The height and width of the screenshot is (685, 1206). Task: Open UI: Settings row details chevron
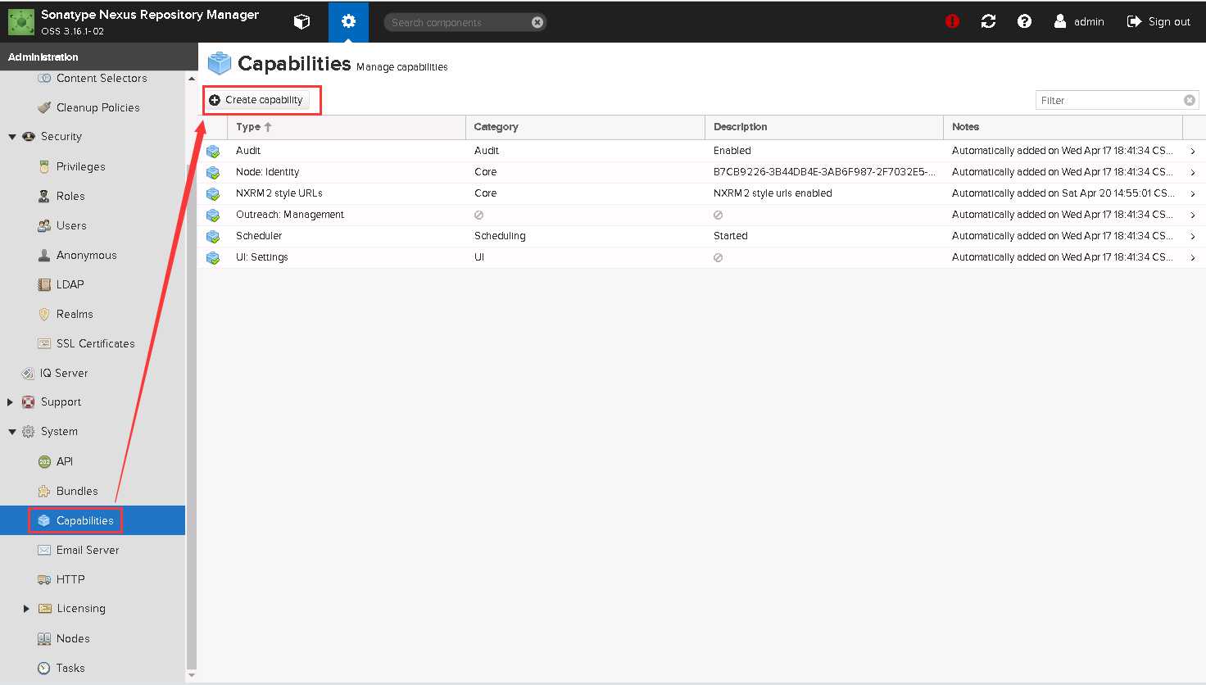click(1192, 257)
